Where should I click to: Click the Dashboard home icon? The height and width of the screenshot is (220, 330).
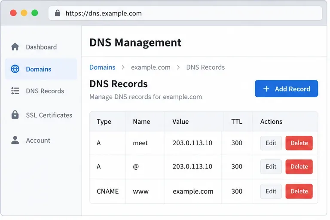pos(15,47)
